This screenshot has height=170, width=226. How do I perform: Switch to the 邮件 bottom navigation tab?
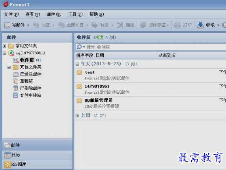(37, 146)
